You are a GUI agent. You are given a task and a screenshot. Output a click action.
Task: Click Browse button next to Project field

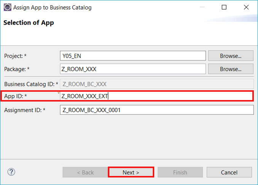[231, 56]
